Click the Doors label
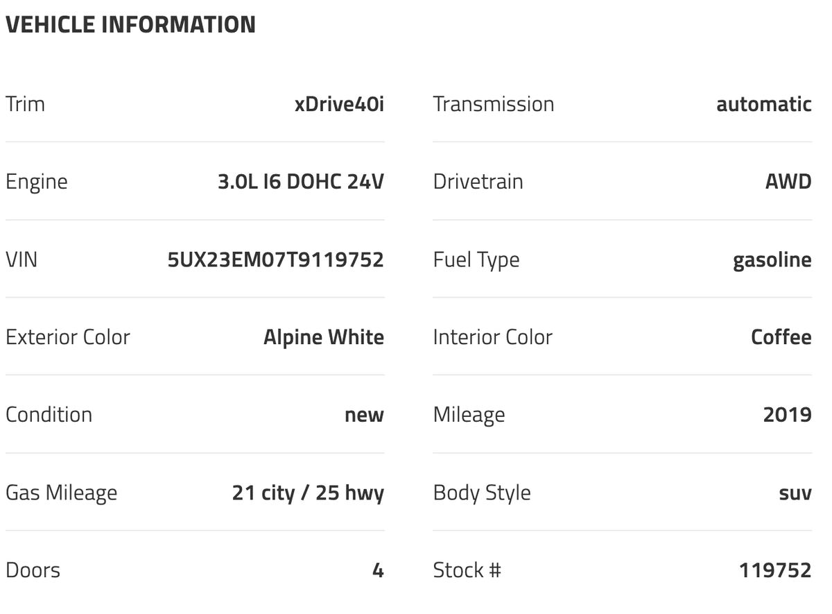The width and height of the screenshot is (832, 614). click(33, 570)
